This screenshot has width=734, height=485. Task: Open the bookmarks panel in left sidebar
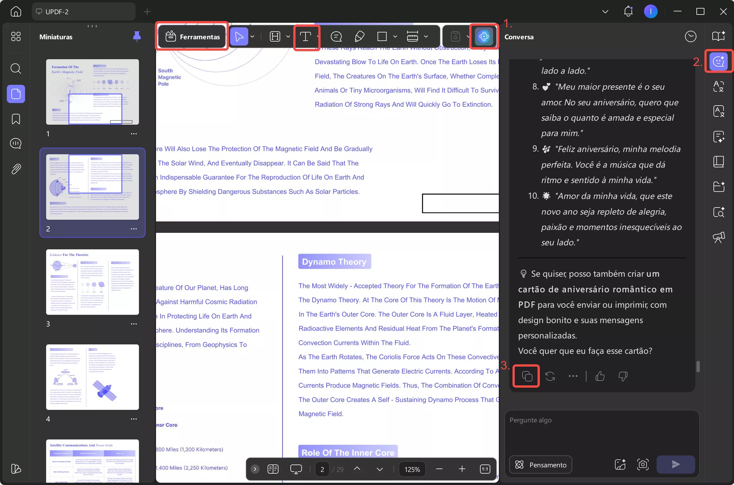pos(16,119)
